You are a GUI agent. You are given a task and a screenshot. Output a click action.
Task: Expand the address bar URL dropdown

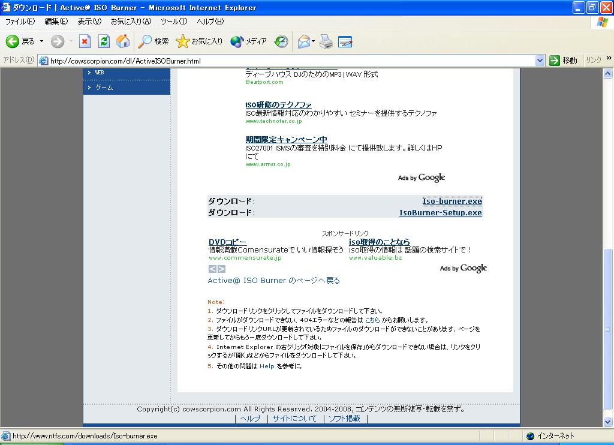point(540,61)
